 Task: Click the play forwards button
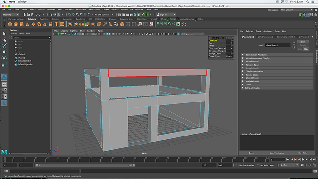click(x=303, y=160)
